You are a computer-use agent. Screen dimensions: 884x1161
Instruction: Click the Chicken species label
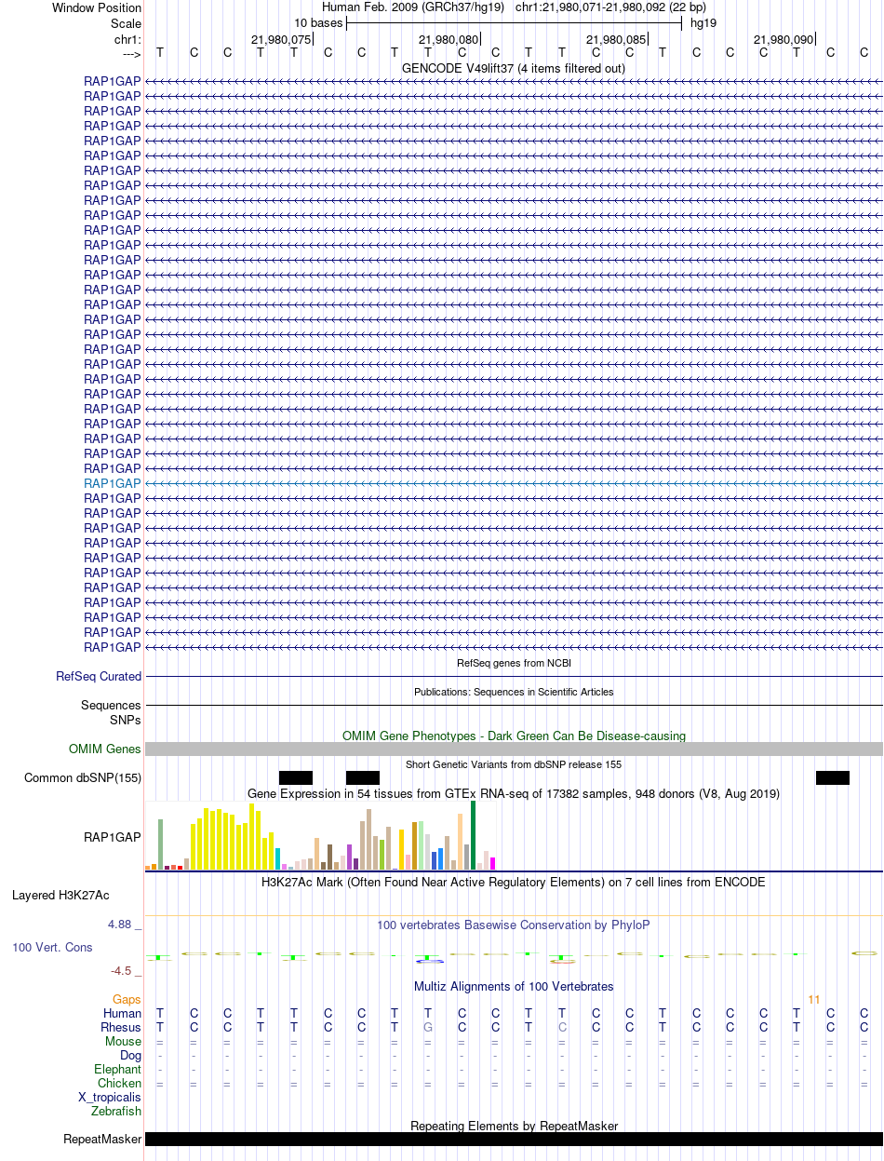119,1083
